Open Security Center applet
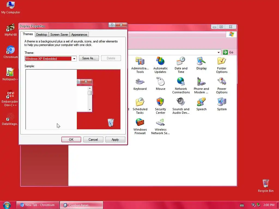The height and width of the screenshot is (209, 279). coord(160,106)
